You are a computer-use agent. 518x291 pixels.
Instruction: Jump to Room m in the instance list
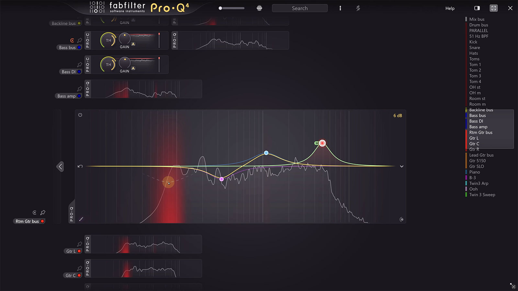pyautogui.click(x=478, y=104)
